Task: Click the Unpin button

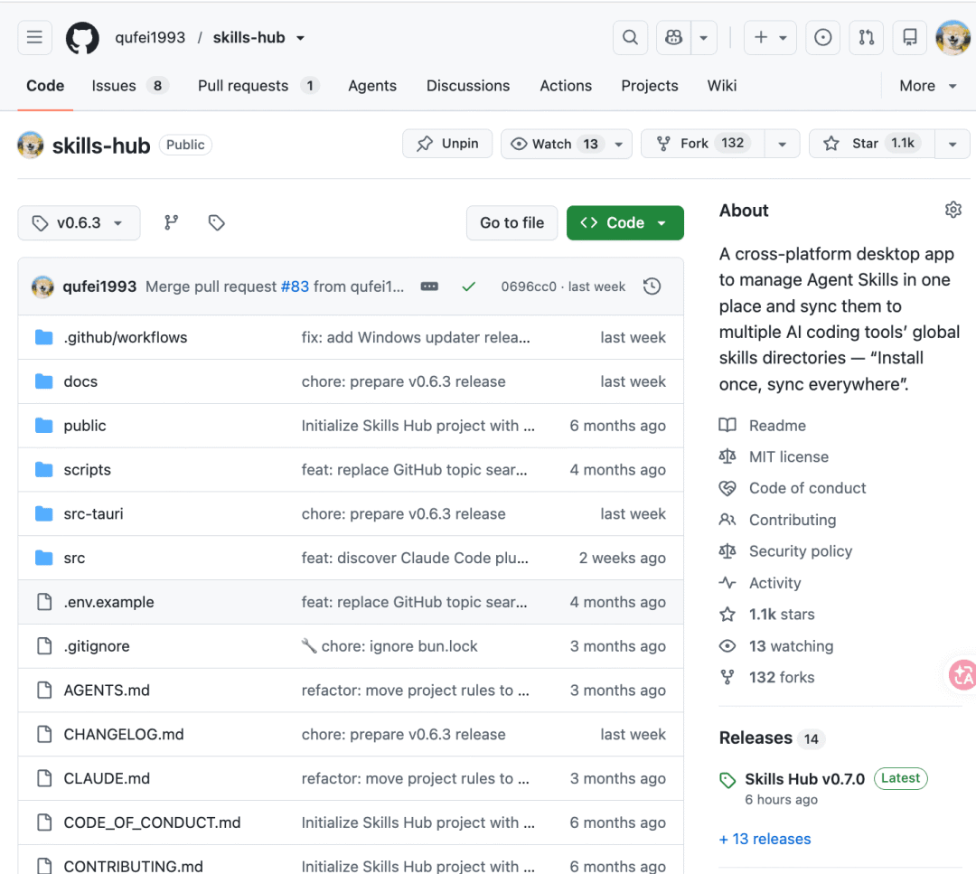Action: click(447, 144)
